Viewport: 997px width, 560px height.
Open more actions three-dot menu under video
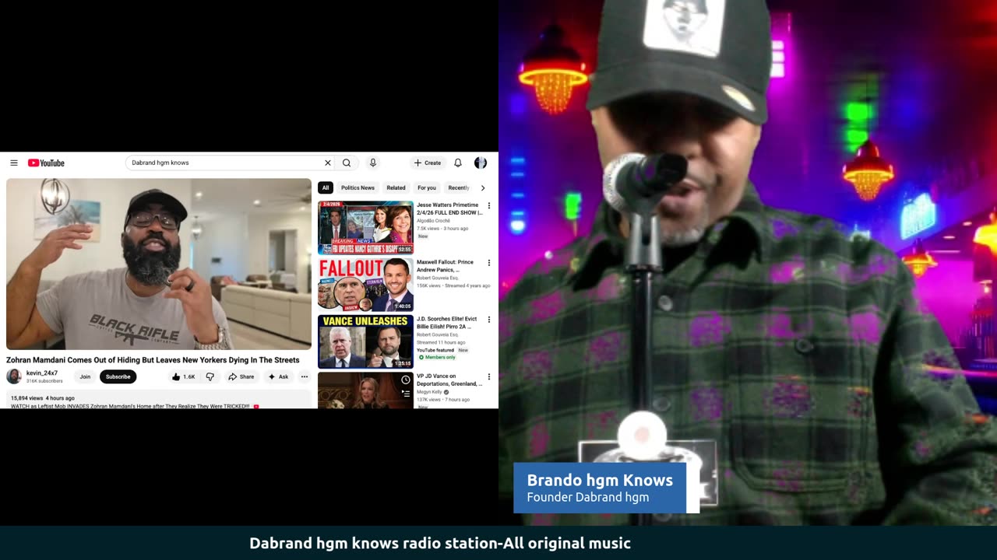(x=305, y=376)
